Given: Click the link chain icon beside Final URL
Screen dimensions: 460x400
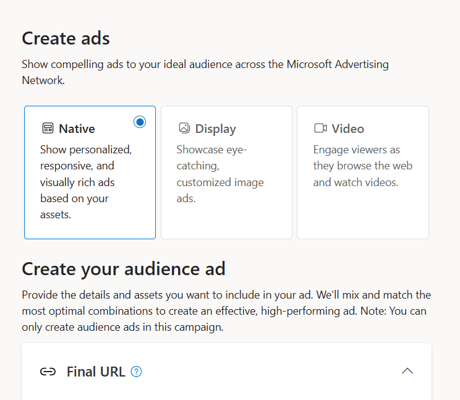Looking at the screenshot, I should pyautogui.click(x=48, y=372).
